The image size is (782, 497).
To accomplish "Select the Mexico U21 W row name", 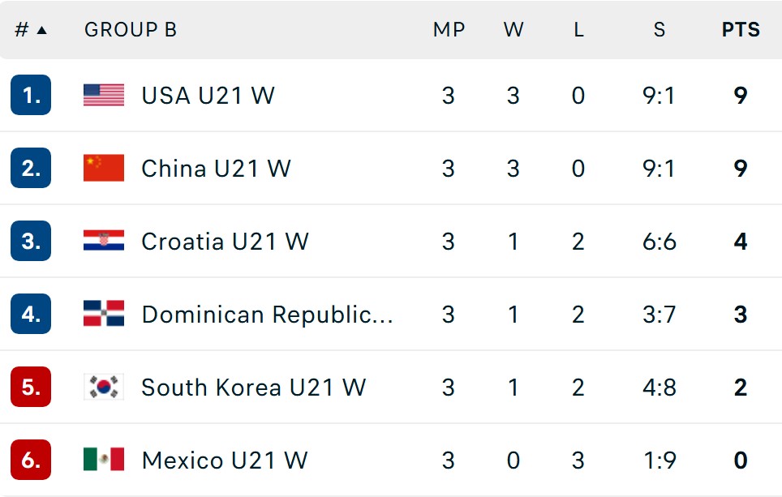I will (x=225, y=461).
